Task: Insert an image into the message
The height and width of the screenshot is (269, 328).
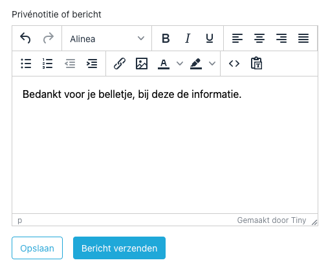Action: tap(142, 64)
